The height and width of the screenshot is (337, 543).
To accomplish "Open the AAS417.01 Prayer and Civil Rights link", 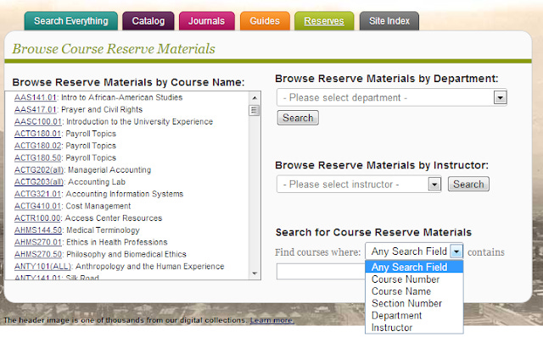I will [x=36, y=109].
